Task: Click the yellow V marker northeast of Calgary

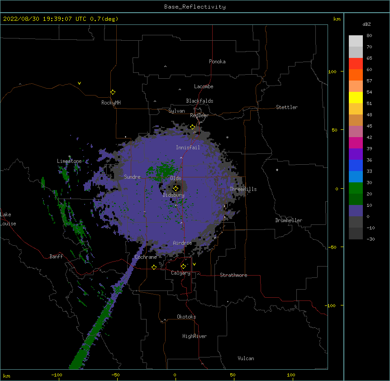Action: [194, 264]
